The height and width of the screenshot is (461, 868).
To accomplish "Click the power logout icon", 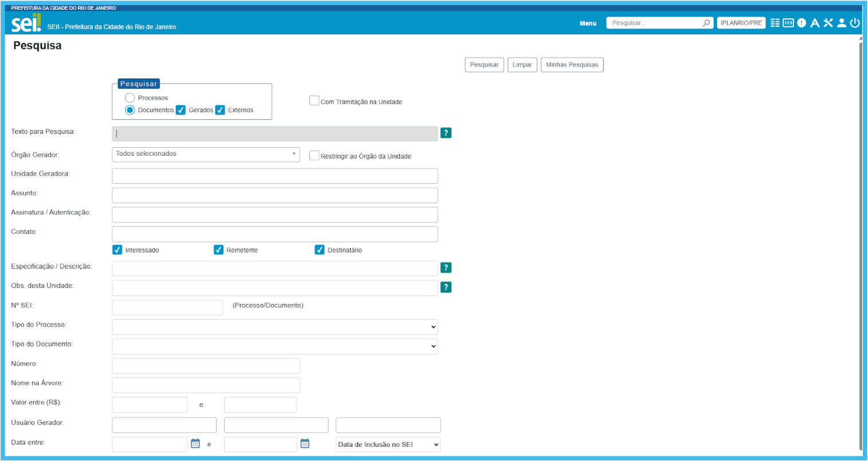I will point(855,23).
